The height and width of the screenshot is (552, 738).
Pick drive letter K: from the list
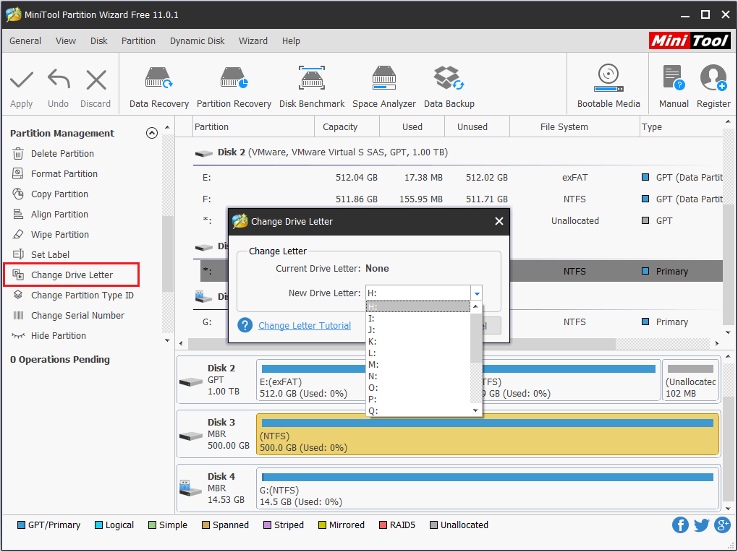[x=418, y=341]
